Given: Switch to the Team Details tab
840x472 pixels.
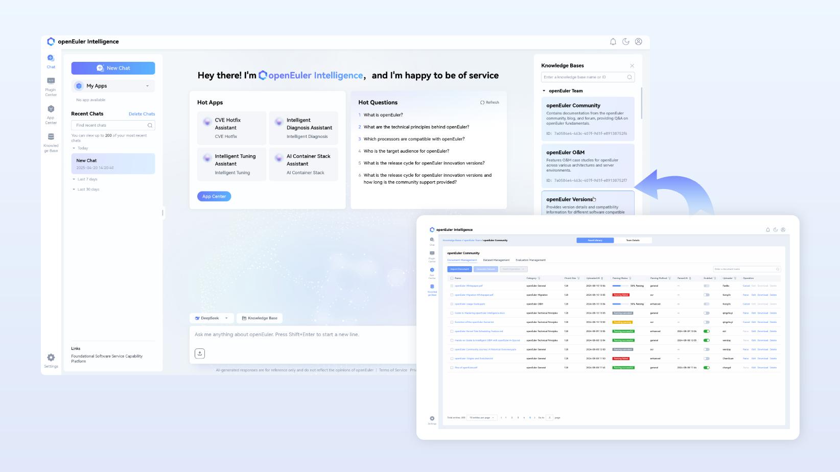Looking at the screenshot, I should pyautogui.click(x=633, y=240).
